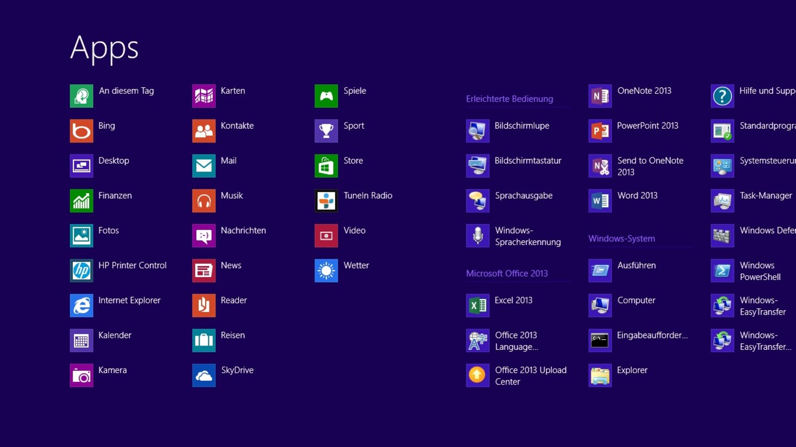Viewport: 796px width, 447px height.
Task: Launch the Systemsteuerung control panel icon
Action: 722,166
